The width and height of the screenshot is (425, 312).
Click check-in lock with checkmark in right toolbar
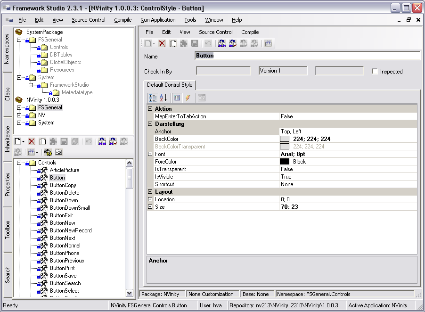point(233,43)
